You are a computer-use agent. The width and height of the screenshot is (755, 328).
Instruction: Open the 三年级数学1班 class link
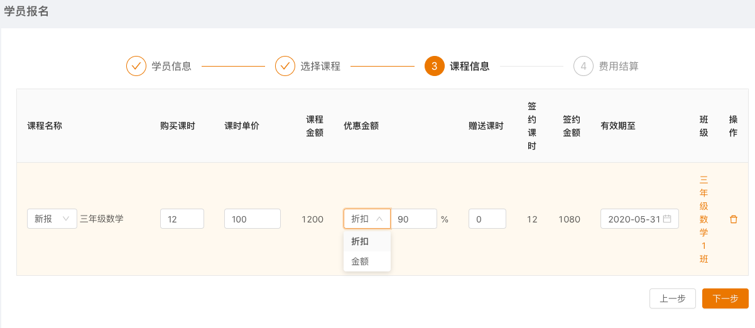tap(703, 219)
